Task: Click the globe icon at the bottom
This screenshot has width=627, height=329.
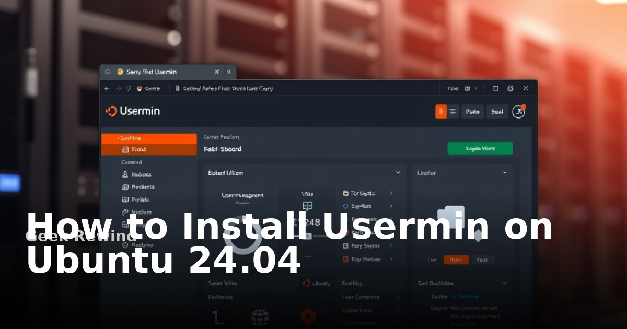Action: (260, 318)
